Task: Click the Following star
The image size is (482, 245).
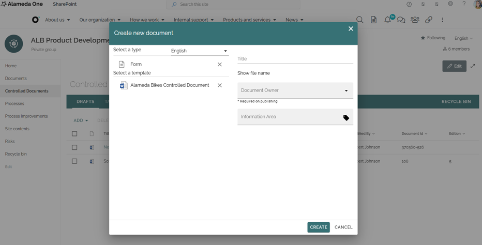Action: [x=423, y=38]
